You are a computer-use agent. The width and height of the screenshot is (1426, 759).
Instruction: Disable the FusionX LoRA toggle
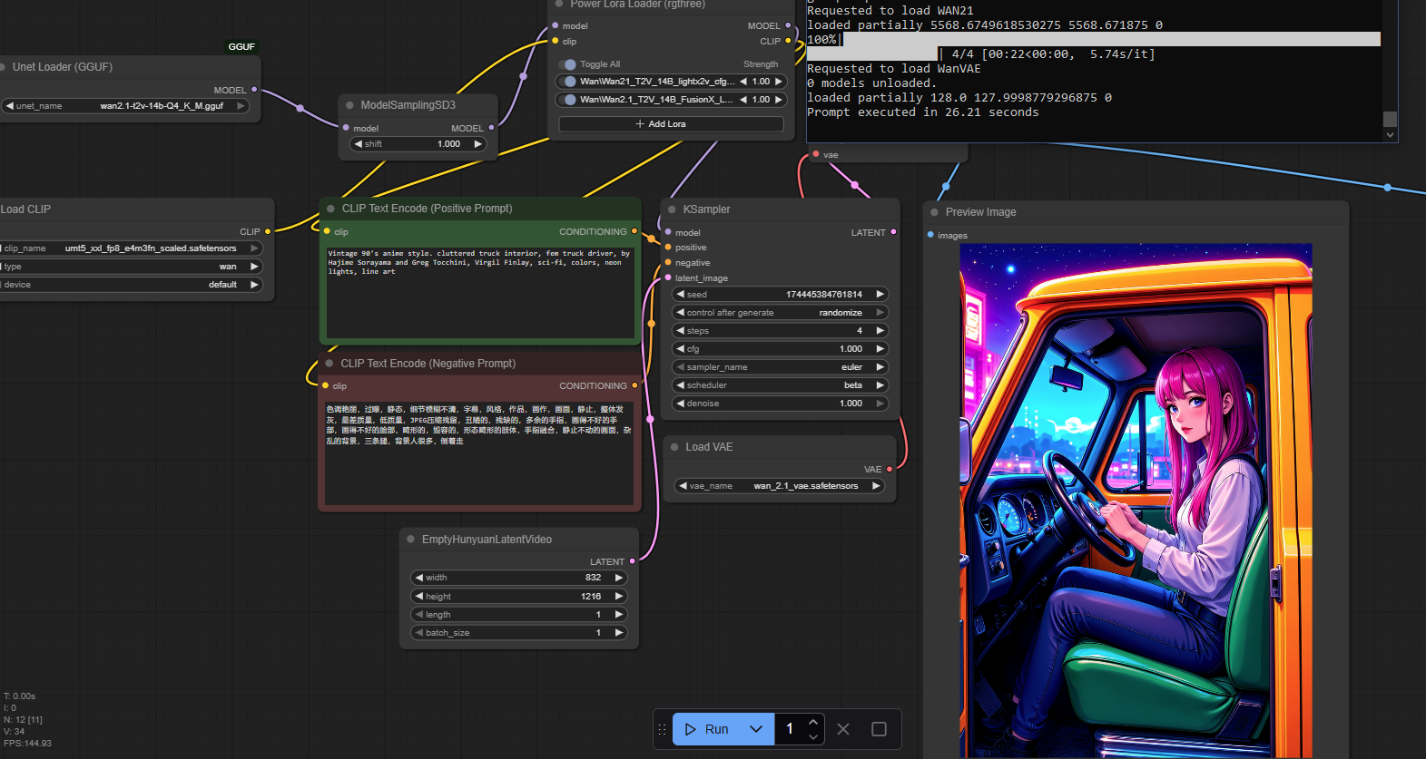point(570,100)
